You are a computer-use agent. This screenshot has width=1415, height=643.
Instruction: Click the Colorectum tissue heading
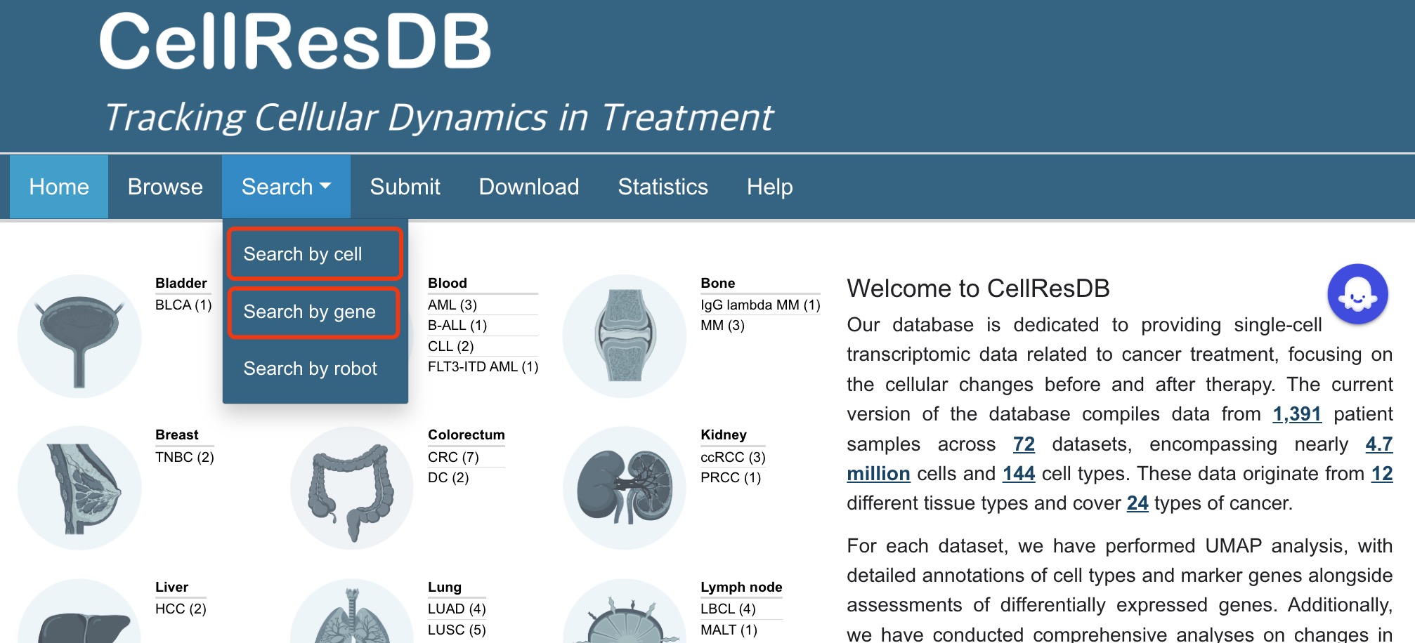pos(467,435)
